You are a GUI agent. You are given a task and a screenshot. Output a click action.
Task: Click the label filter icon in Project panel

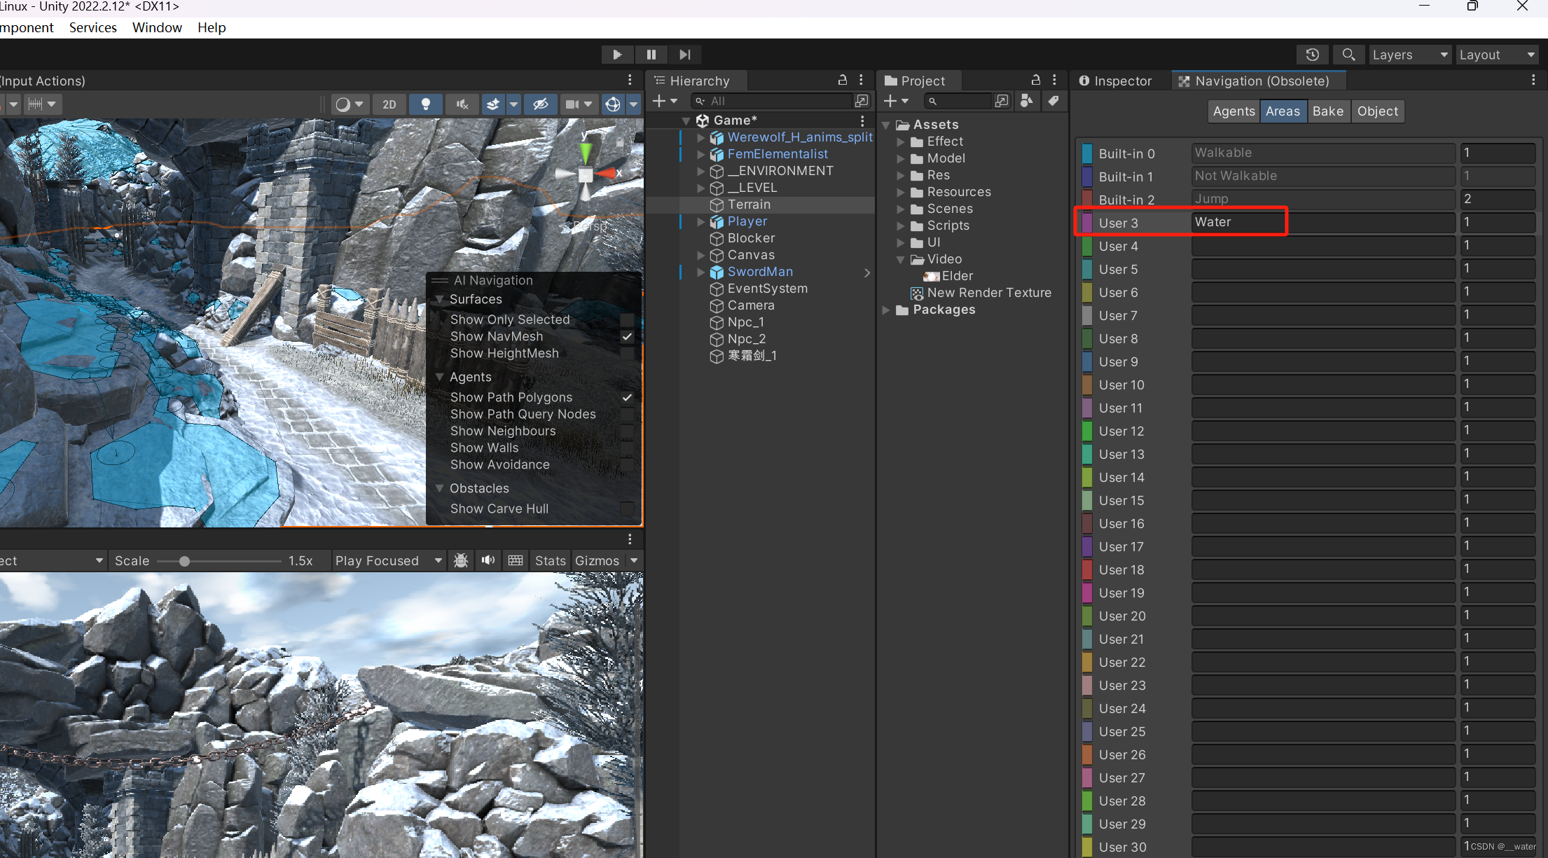(x=1053, y=101)
